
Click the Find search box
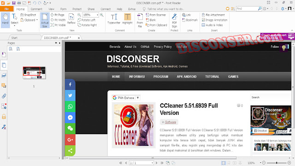(247, 9)
